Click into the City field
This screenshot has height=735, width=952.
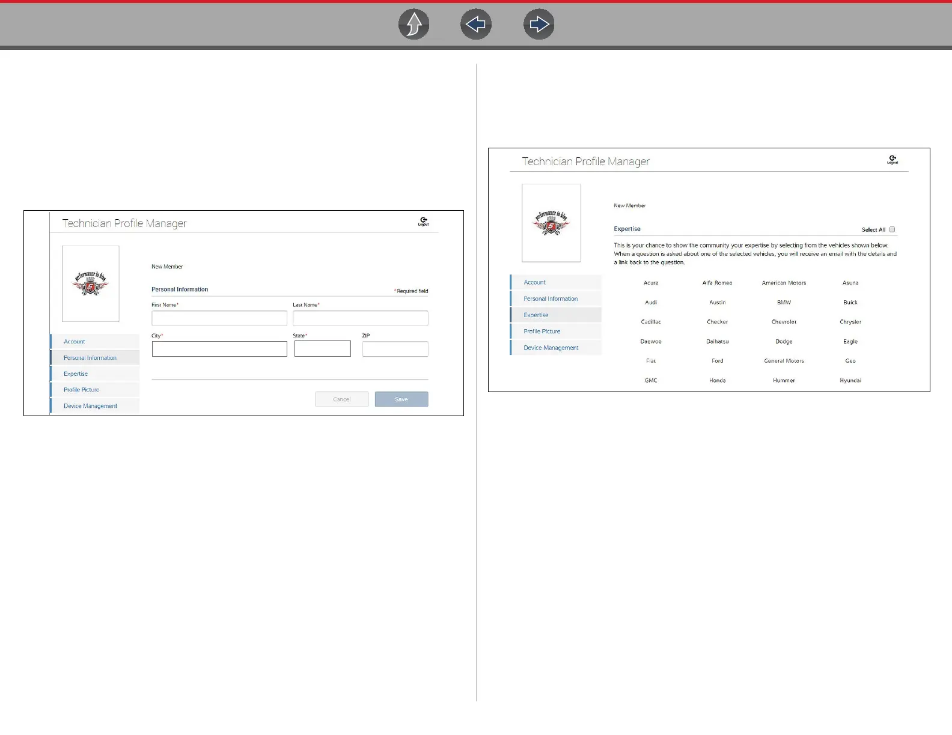(219, 349)
